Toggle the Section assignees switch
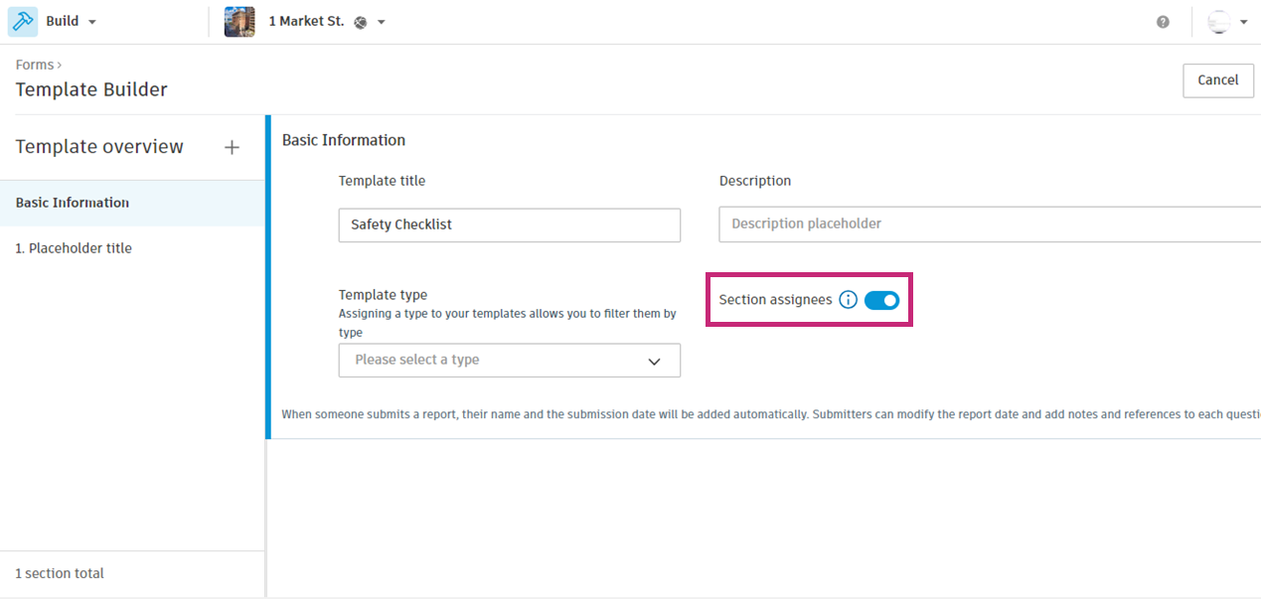Image resolution: width=1261 pixels, height=599 pixels. (881, 300)
